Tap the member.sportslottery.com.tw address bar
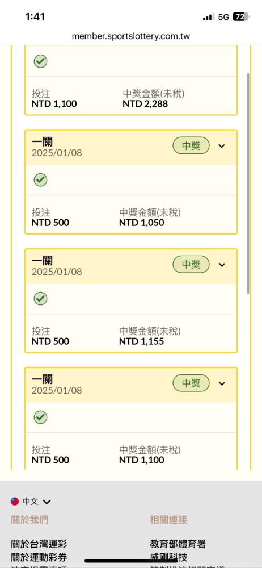The width and height of the screenshot is (262, 568). (x=131, y=36)
